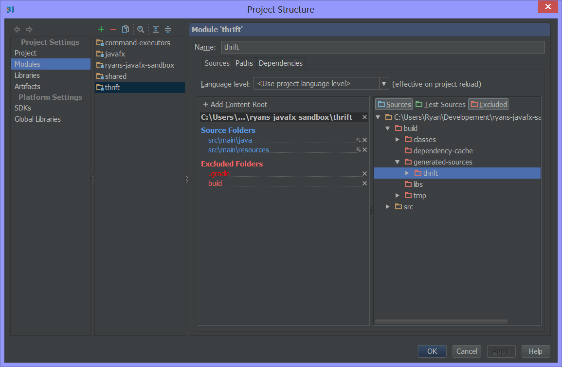
Task: Edit properties of src\main\resources folder
Action: (359, 150)
